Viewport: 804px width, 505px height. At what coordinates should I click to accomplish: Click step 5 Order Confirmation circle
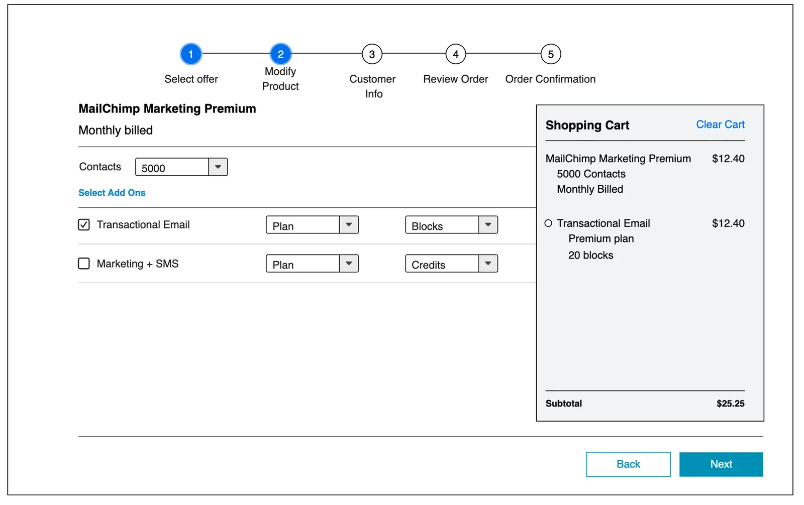point(551,54)
